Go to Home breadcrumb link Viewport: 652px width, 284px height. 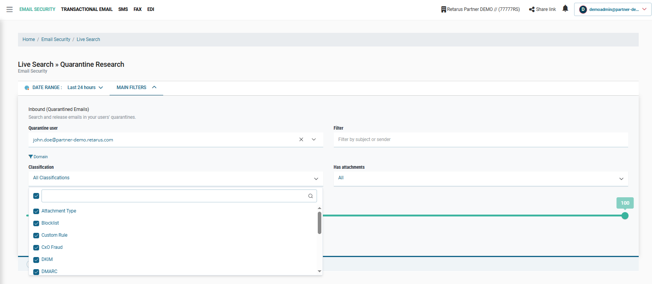pyautogui.click(x=29, y=39)
